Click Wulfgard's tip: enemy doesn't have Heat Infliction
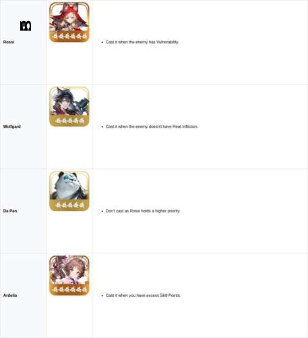This screenshot has width=308, height=338. click(x=152, y=126)
